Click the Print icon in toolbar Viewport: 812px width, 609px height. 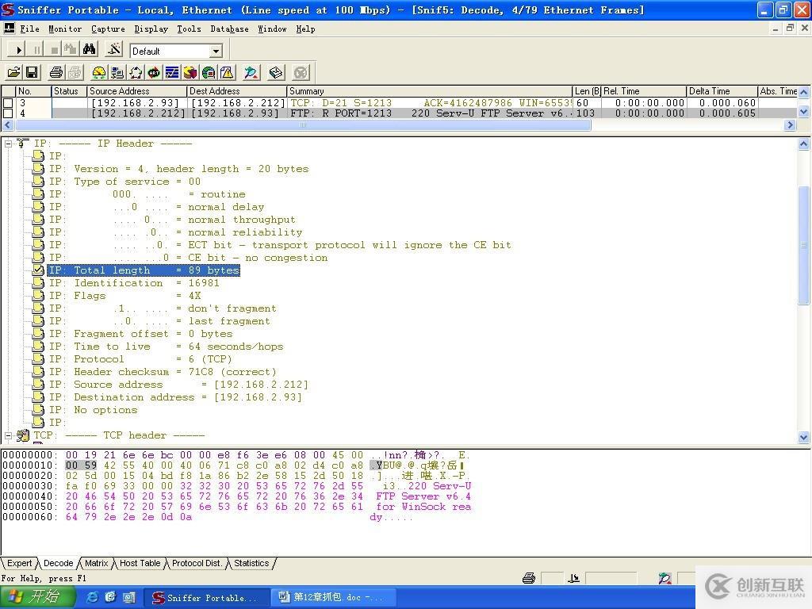pos(56,73)
